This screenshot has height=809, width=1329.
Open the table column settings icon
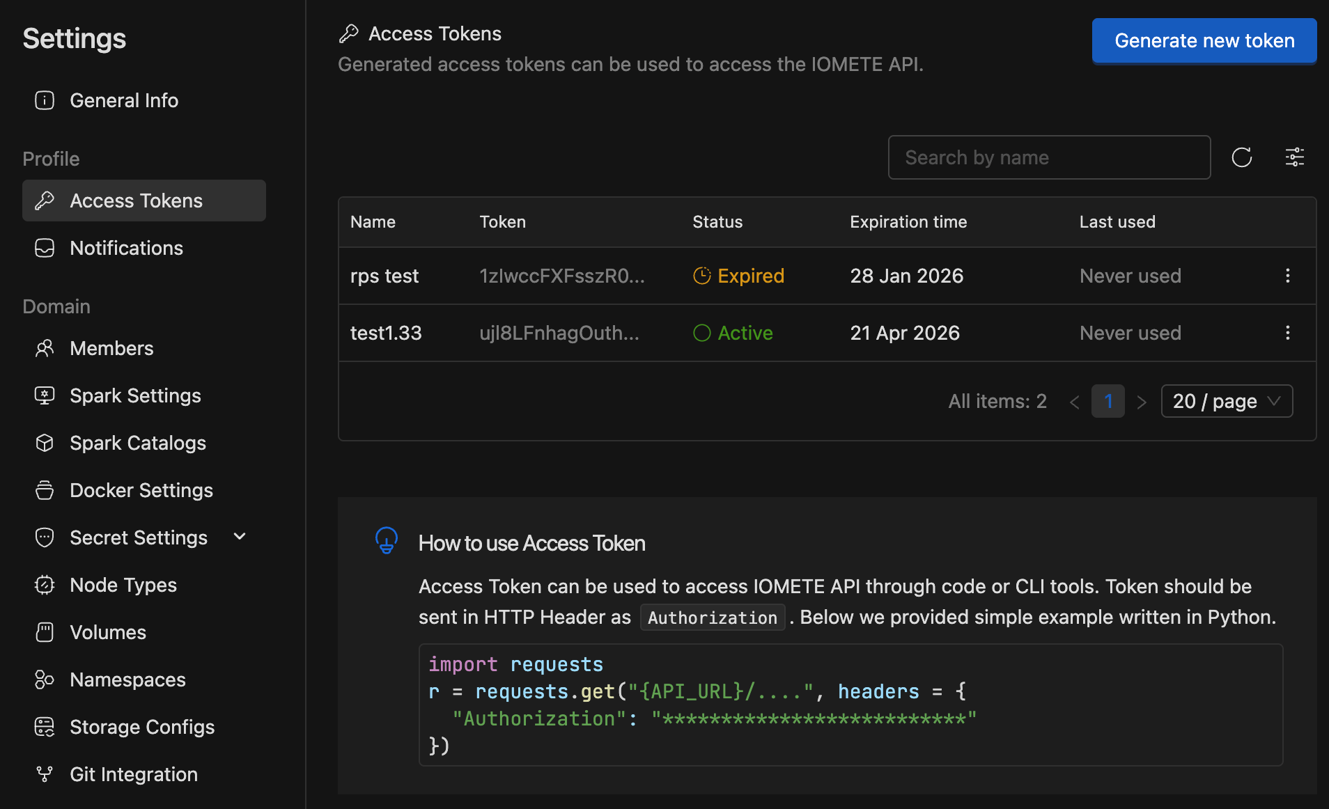(1294, 157)
